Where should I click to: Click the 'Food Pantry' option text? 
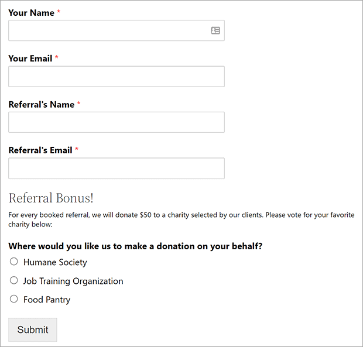47,300
